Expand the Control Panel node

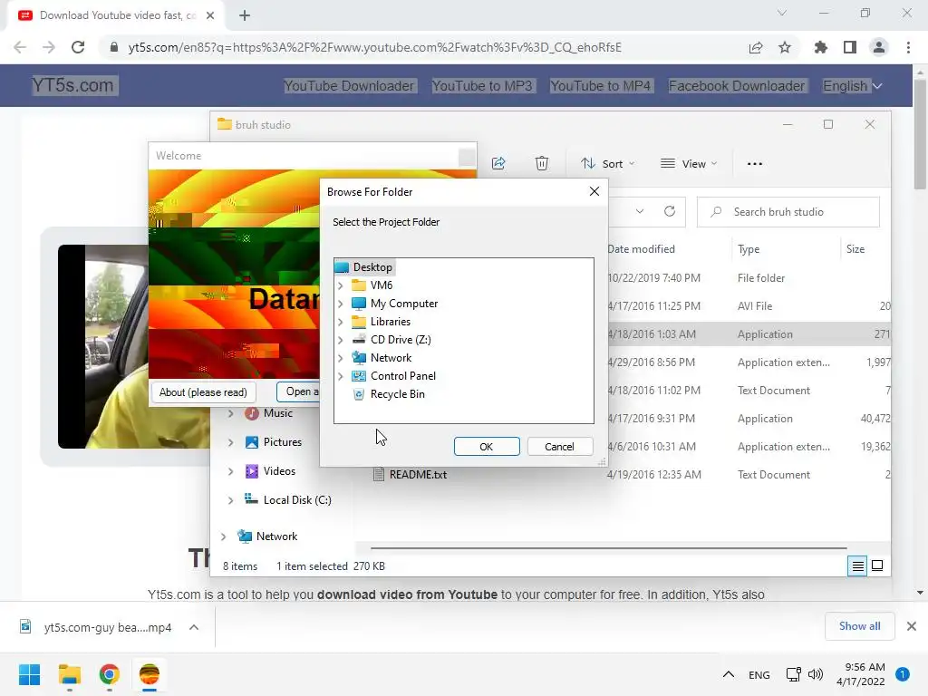pos(341,376)
